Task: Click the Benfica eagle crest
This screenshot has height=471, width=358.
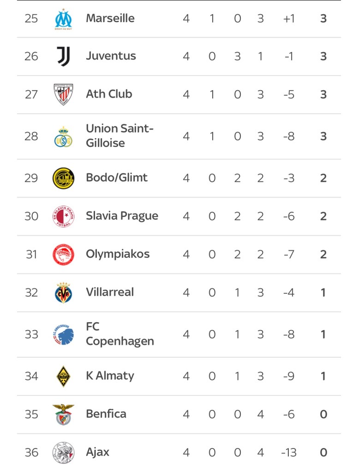Action: 63,414
